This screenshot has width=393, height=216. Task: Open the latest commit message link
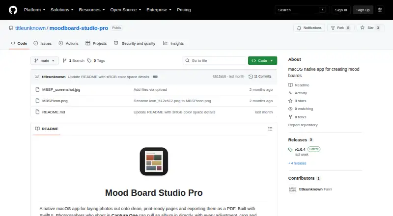point(109,77)
